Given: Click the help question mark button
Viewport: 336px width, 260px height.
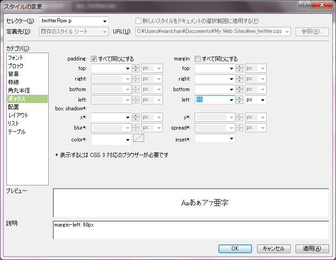Looking at the screenshot, I should [x=304, y=4].
